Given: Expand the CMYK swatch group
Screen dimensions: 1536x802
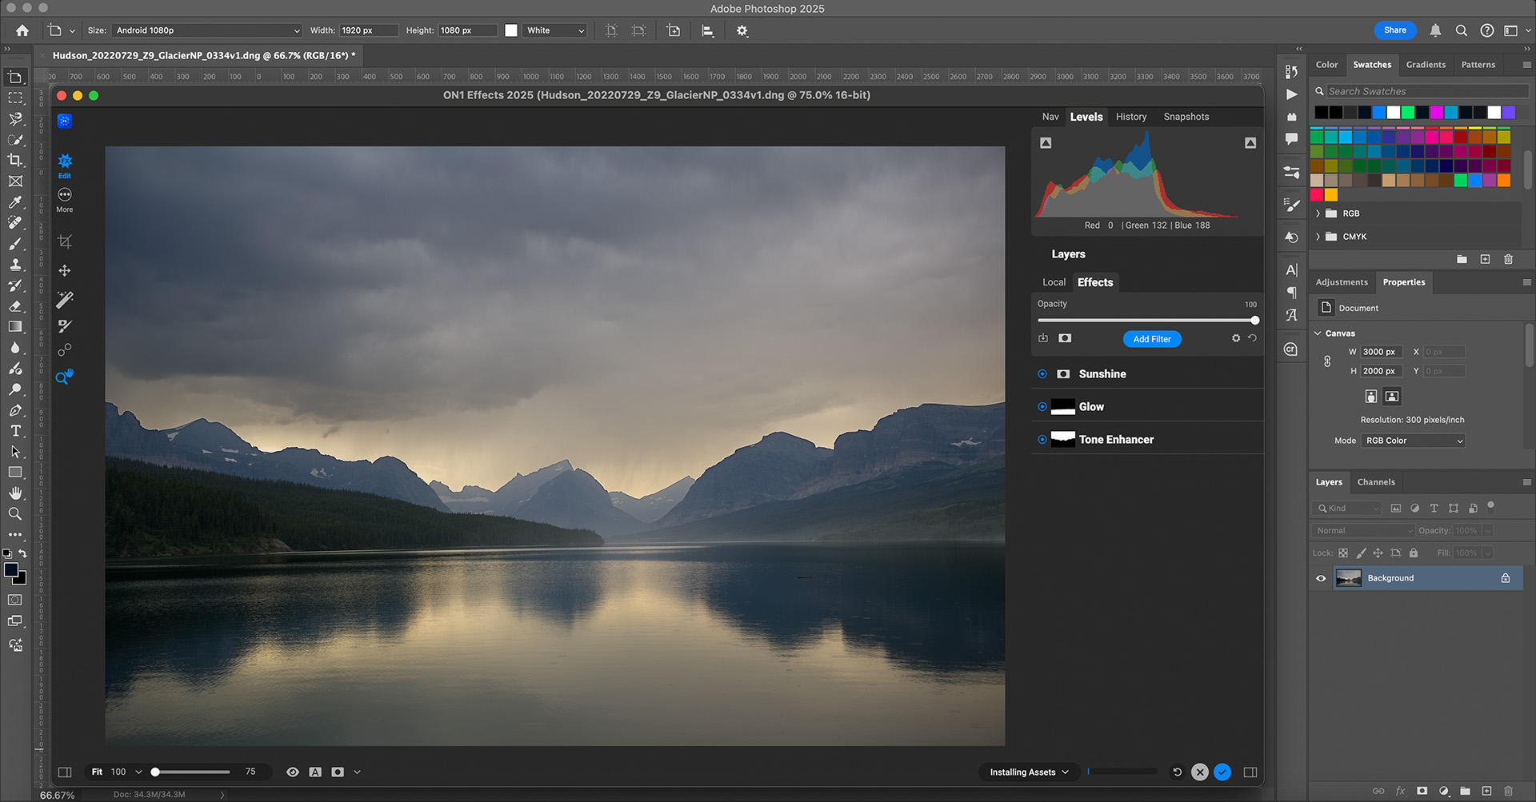Looking at the screenshot, I should (1318, 237).
